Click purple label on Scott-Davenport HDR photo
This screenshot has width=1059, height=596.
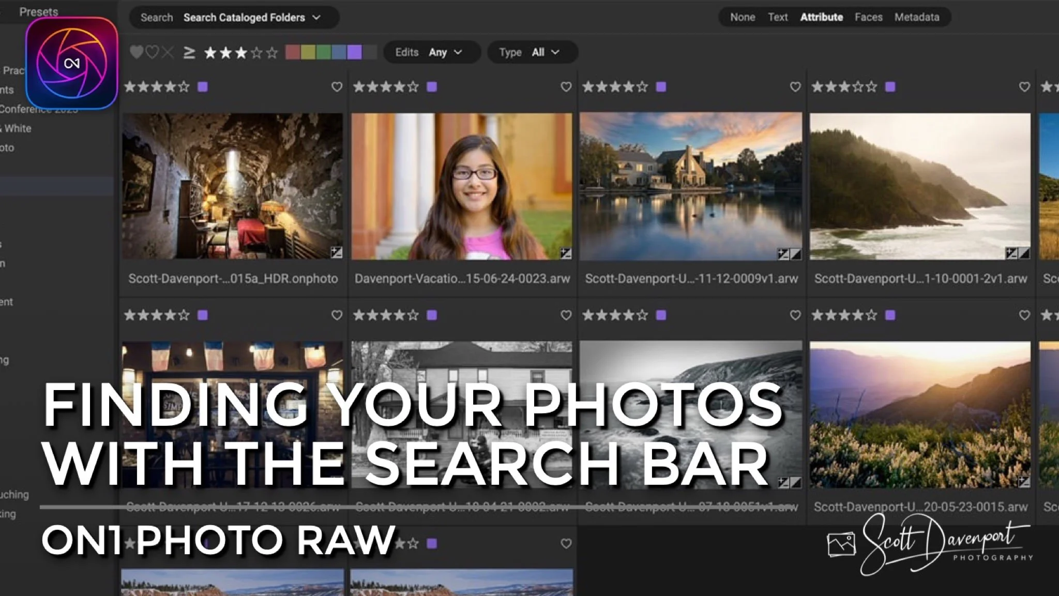[x=203, y=87]
